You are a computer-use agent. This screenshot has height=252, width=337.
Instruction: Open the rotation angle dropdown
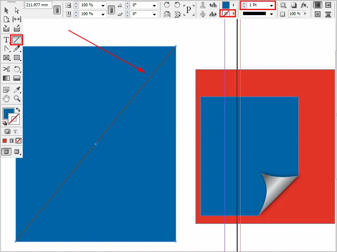point(154,5)
